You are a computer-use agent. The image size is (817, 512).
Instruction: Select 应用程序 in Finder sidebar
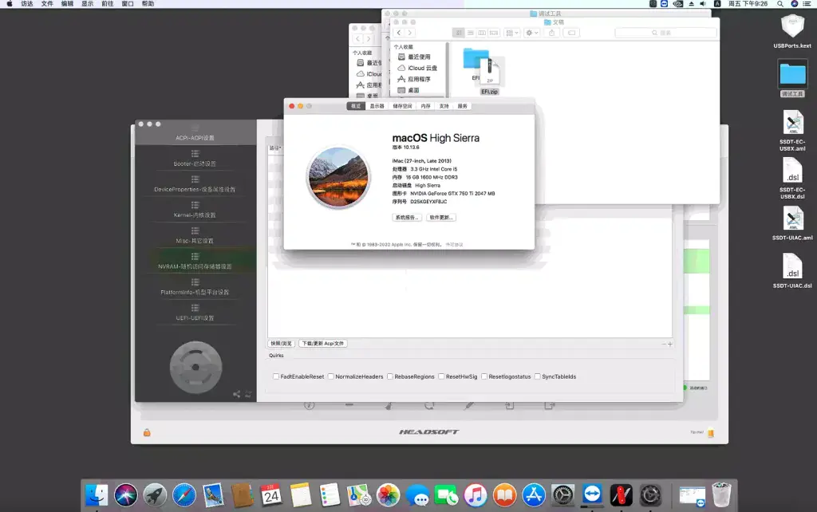coord(419,79)
